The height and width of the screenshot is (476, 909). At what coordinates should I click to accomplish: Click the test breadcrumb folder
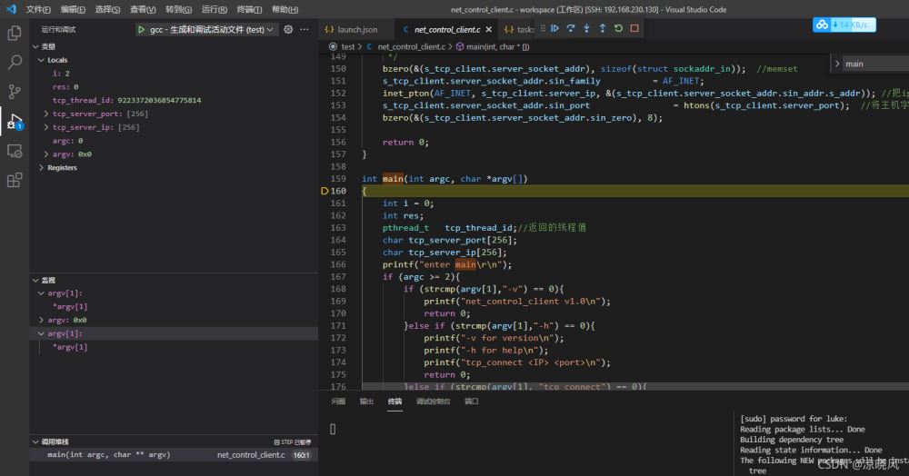point(348,47)
